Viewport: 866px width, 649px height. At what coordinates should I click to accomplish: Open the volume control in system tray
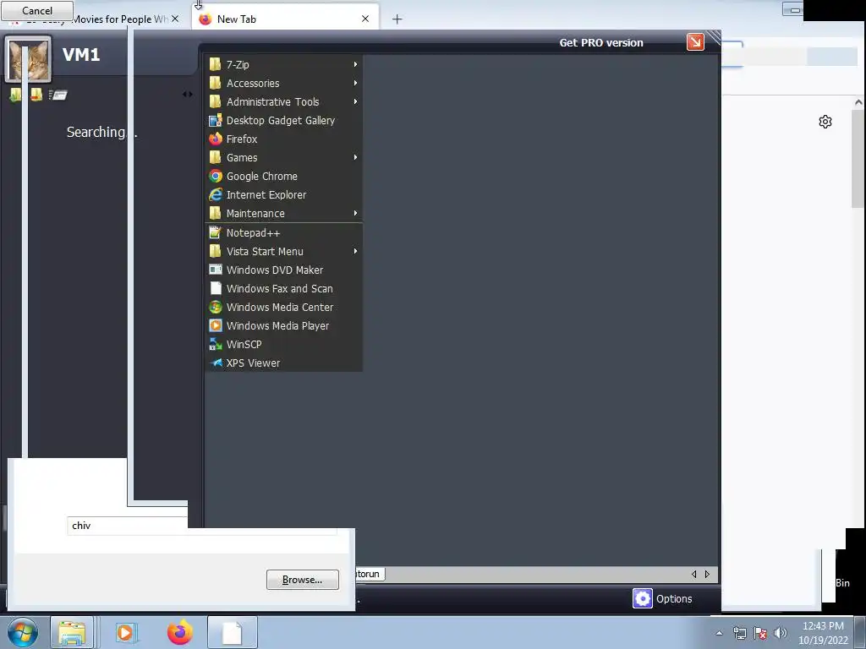[781, 633]
